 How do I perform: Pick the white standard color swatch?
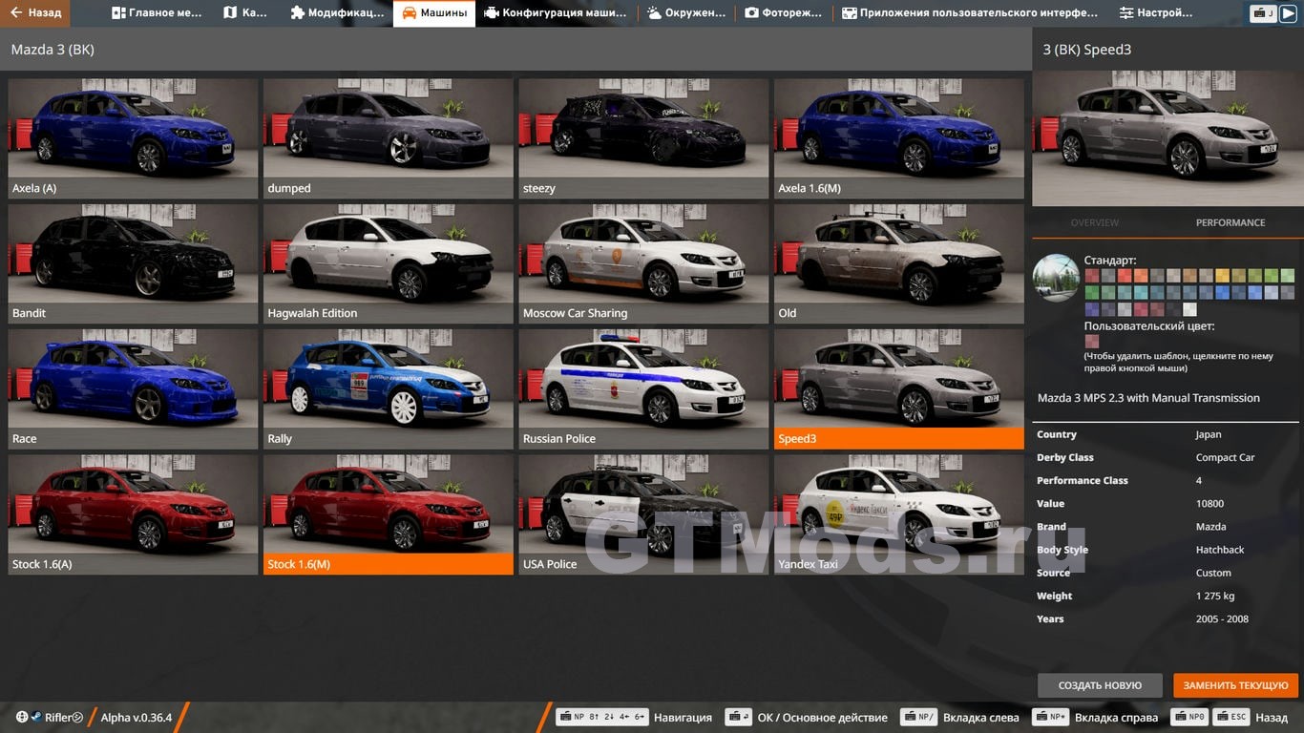(1189, 309)
